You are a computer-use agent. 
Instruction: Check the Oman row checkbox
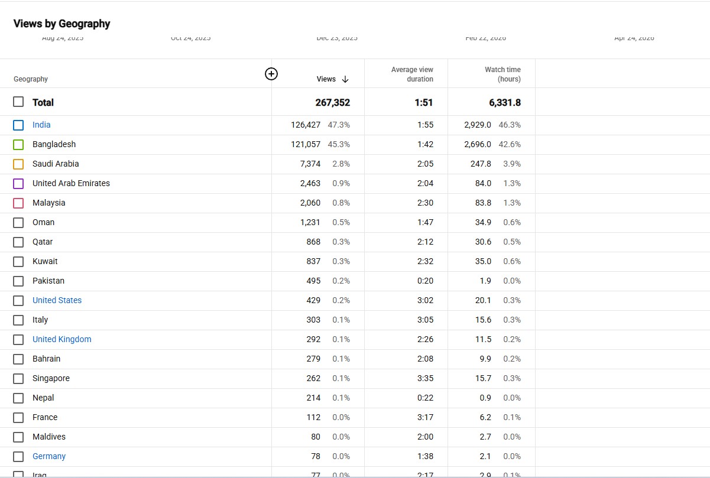(18, 223)
